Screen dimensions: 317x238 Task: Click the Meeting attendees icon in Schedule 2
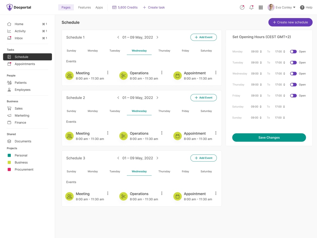click(x=69, y=136)
